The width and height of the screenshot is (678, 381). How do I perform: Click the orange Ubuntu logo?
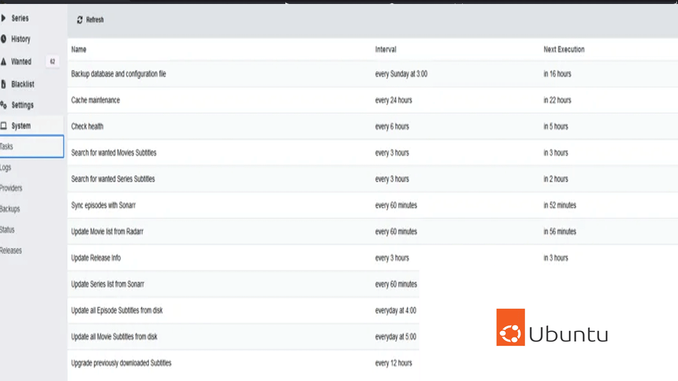[x=510, y=327]
